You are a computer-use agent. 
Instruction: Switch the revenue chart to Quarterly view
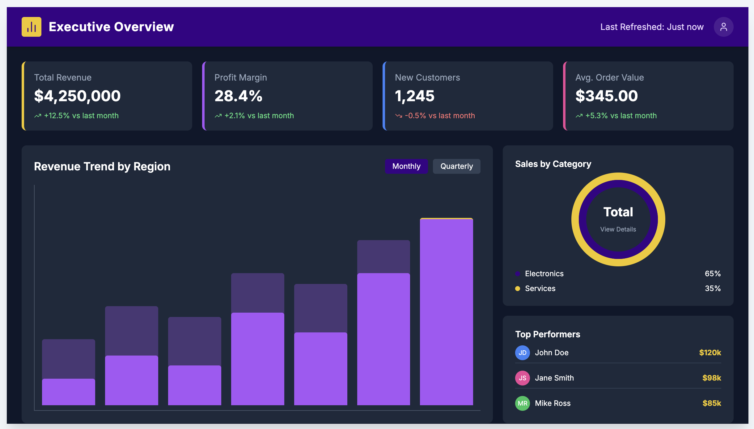point(457,166)
